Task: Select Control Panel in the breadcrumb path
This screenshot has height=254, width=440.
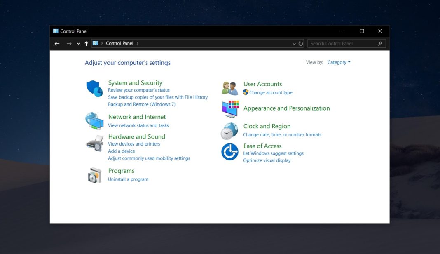Action: click(x=119, y=43)
